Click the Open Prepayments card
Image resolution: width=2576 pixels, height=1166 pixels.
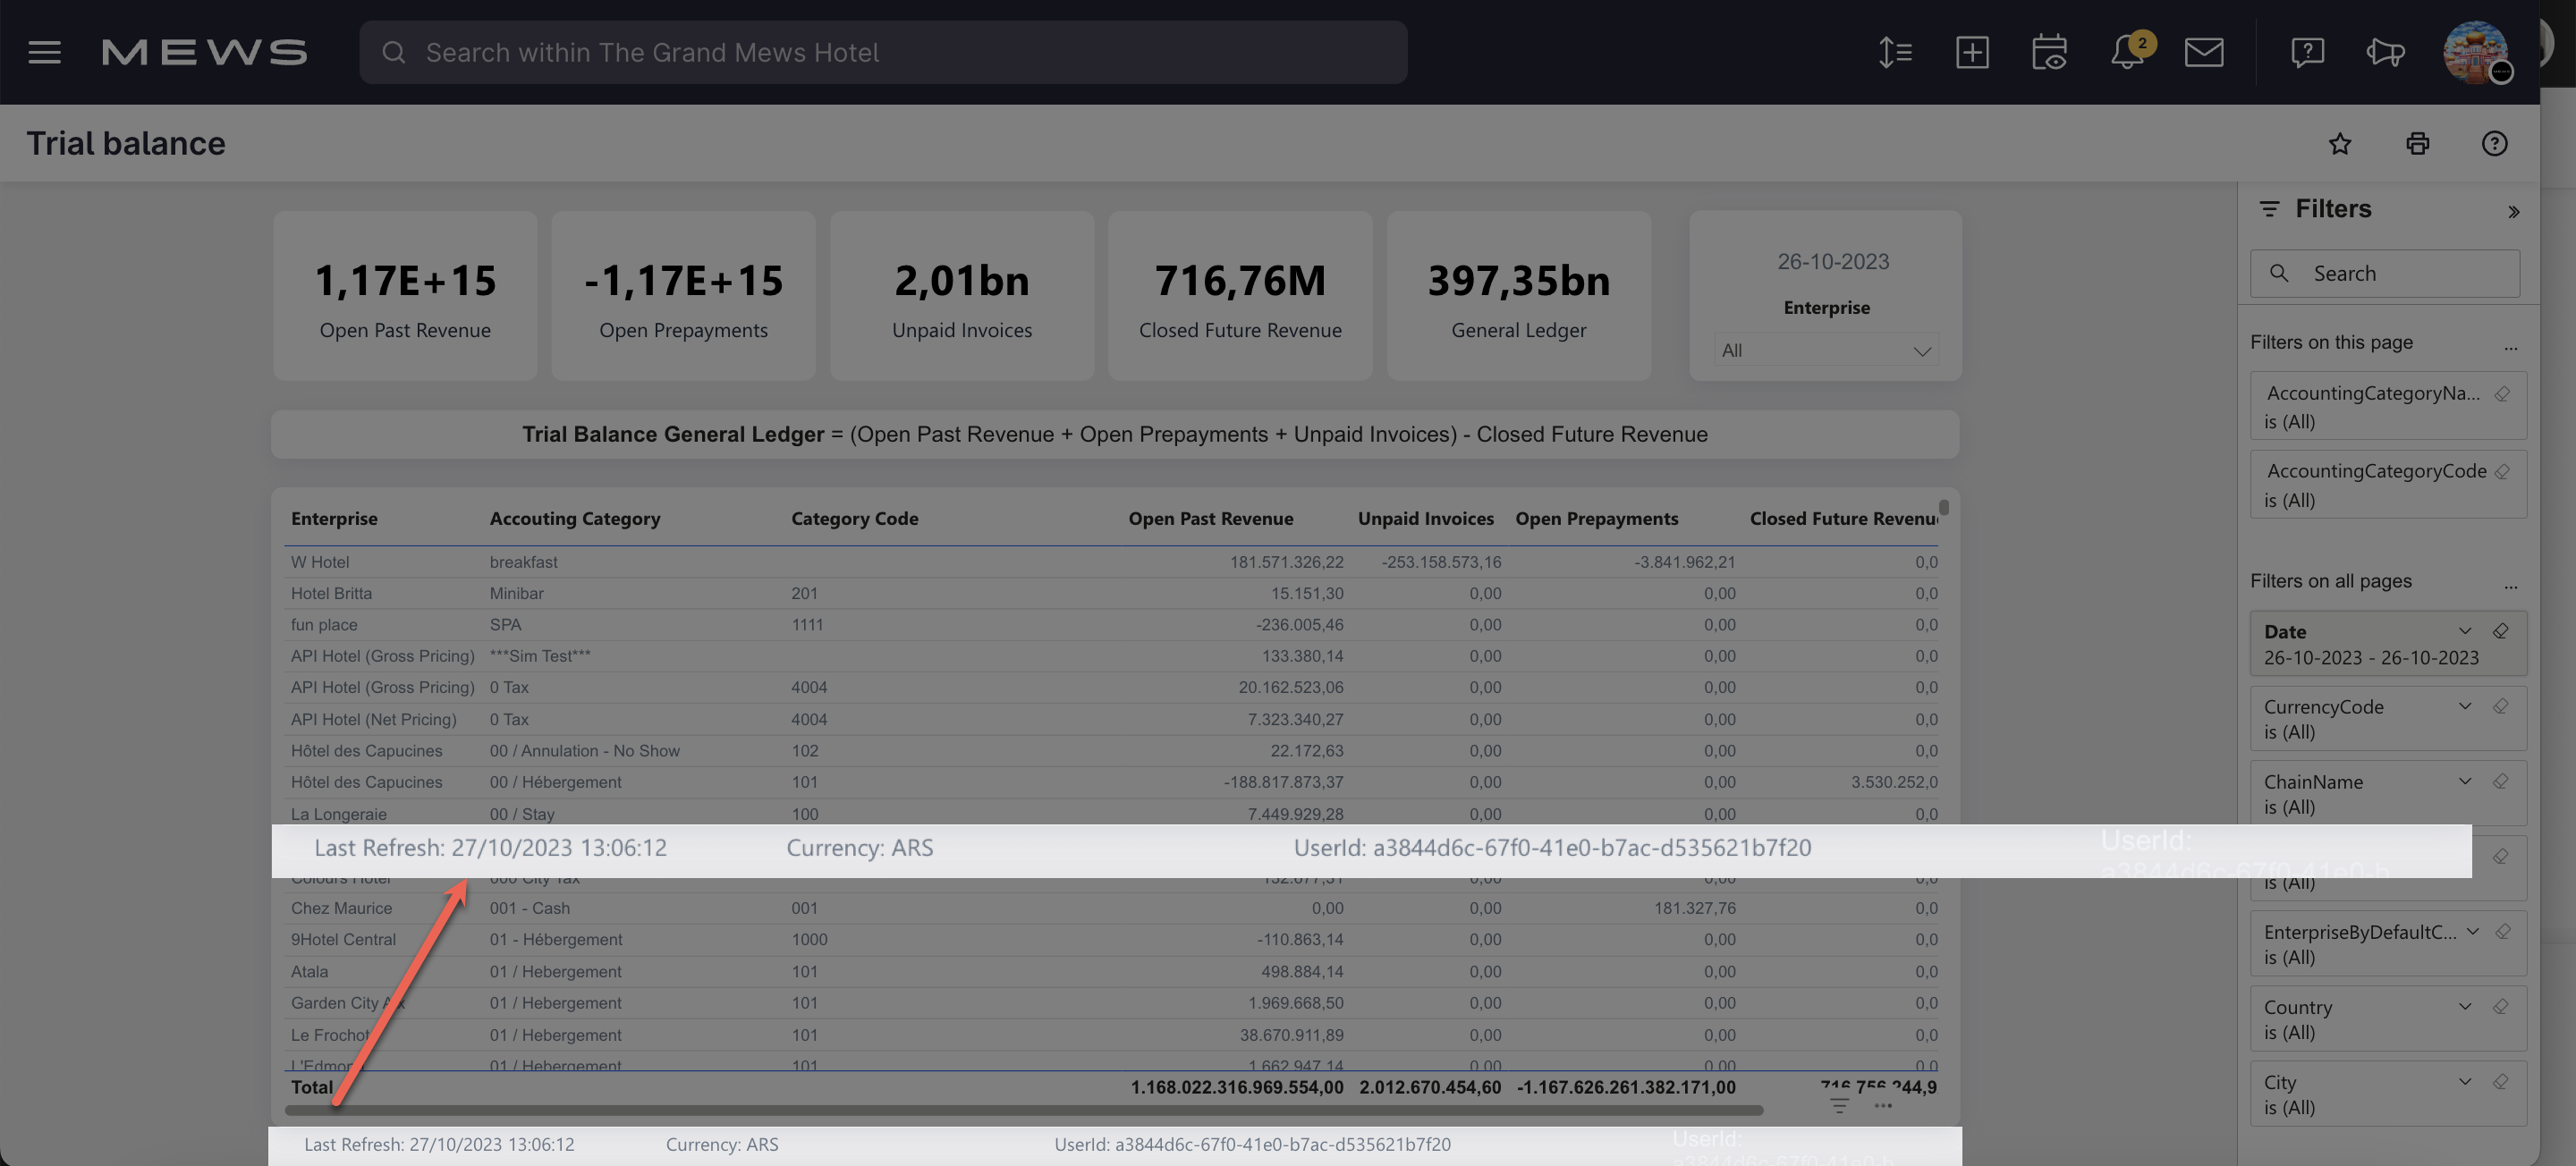point(683,295)
